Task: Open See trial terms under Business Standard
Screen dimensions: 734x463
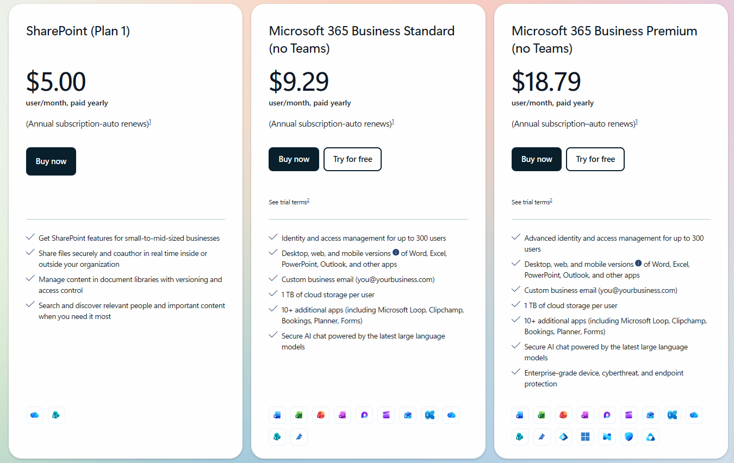Action: click(289, 202)
